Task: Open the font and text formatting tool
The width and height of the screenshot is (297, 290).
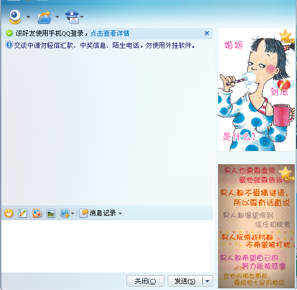Action: [x=22, y=213]
